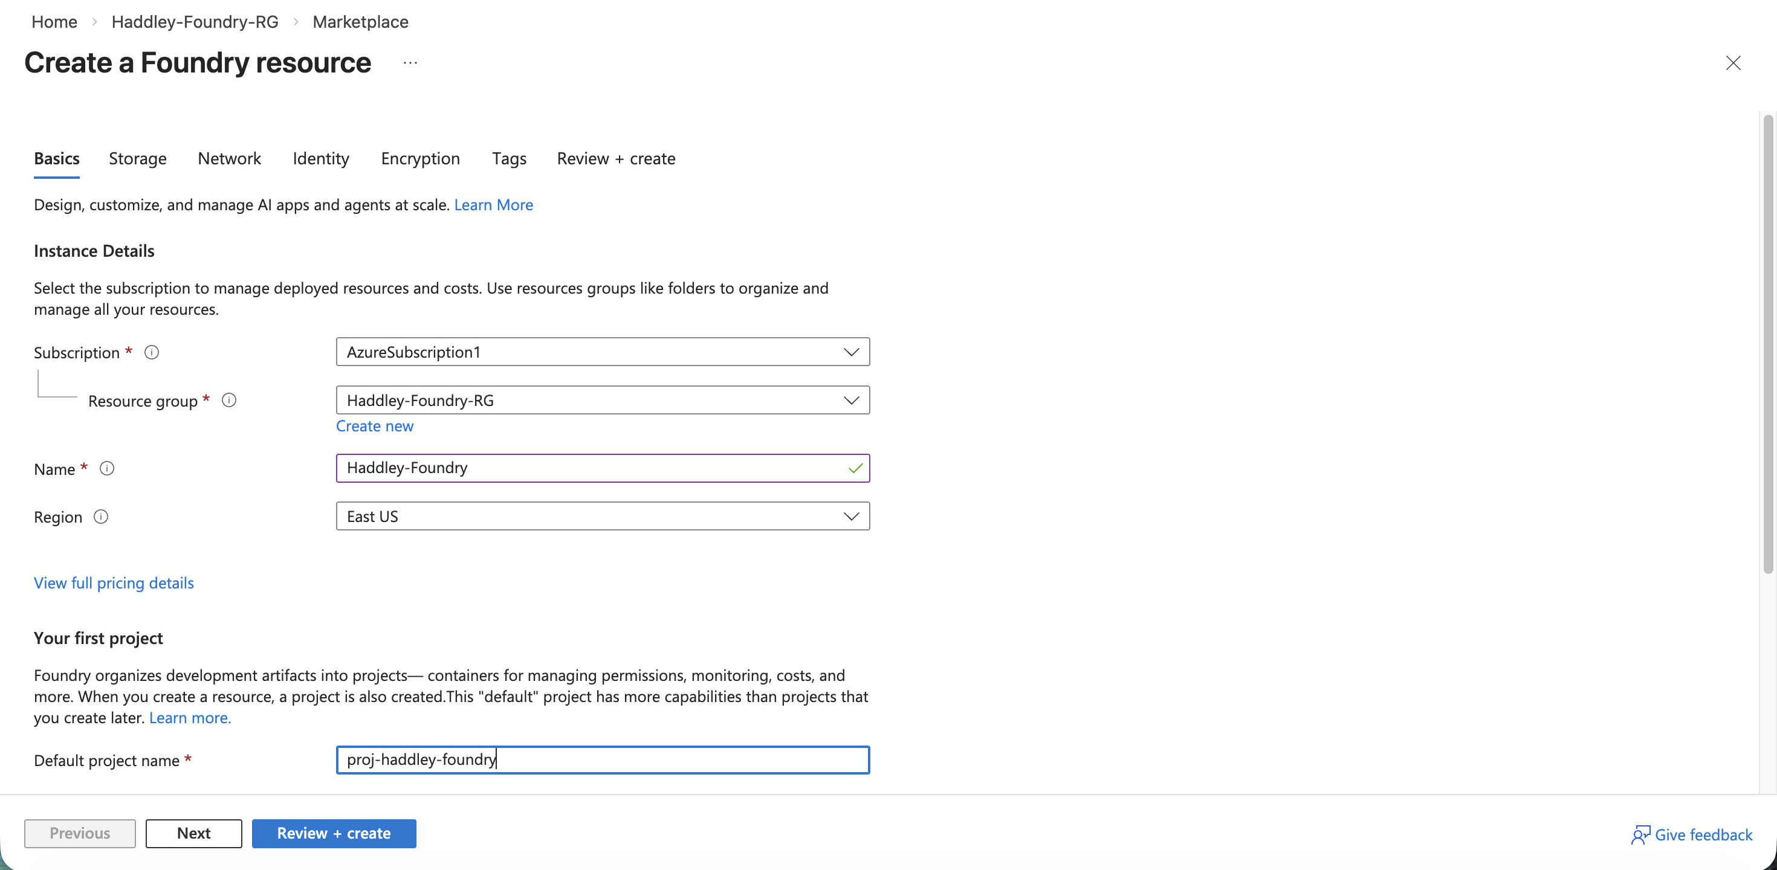Open View full pricing details link
The image size is (1777, 870).
[x=114, y=582]
